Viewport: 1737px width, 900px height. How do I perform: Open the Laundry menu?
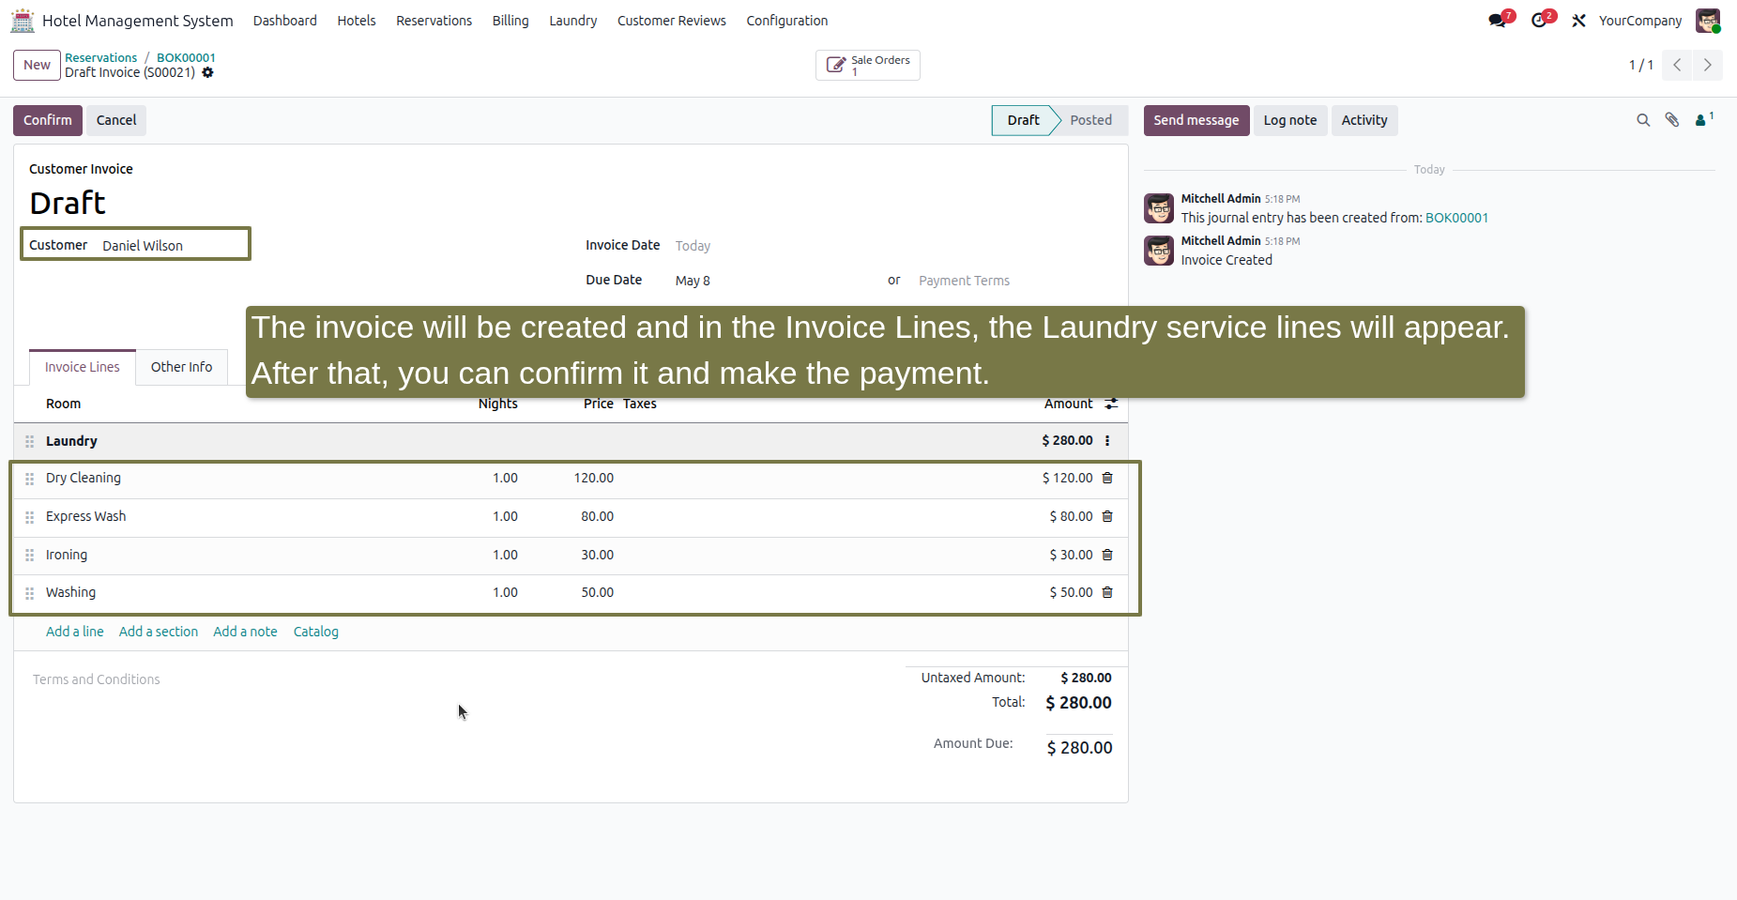coord(572,21)
